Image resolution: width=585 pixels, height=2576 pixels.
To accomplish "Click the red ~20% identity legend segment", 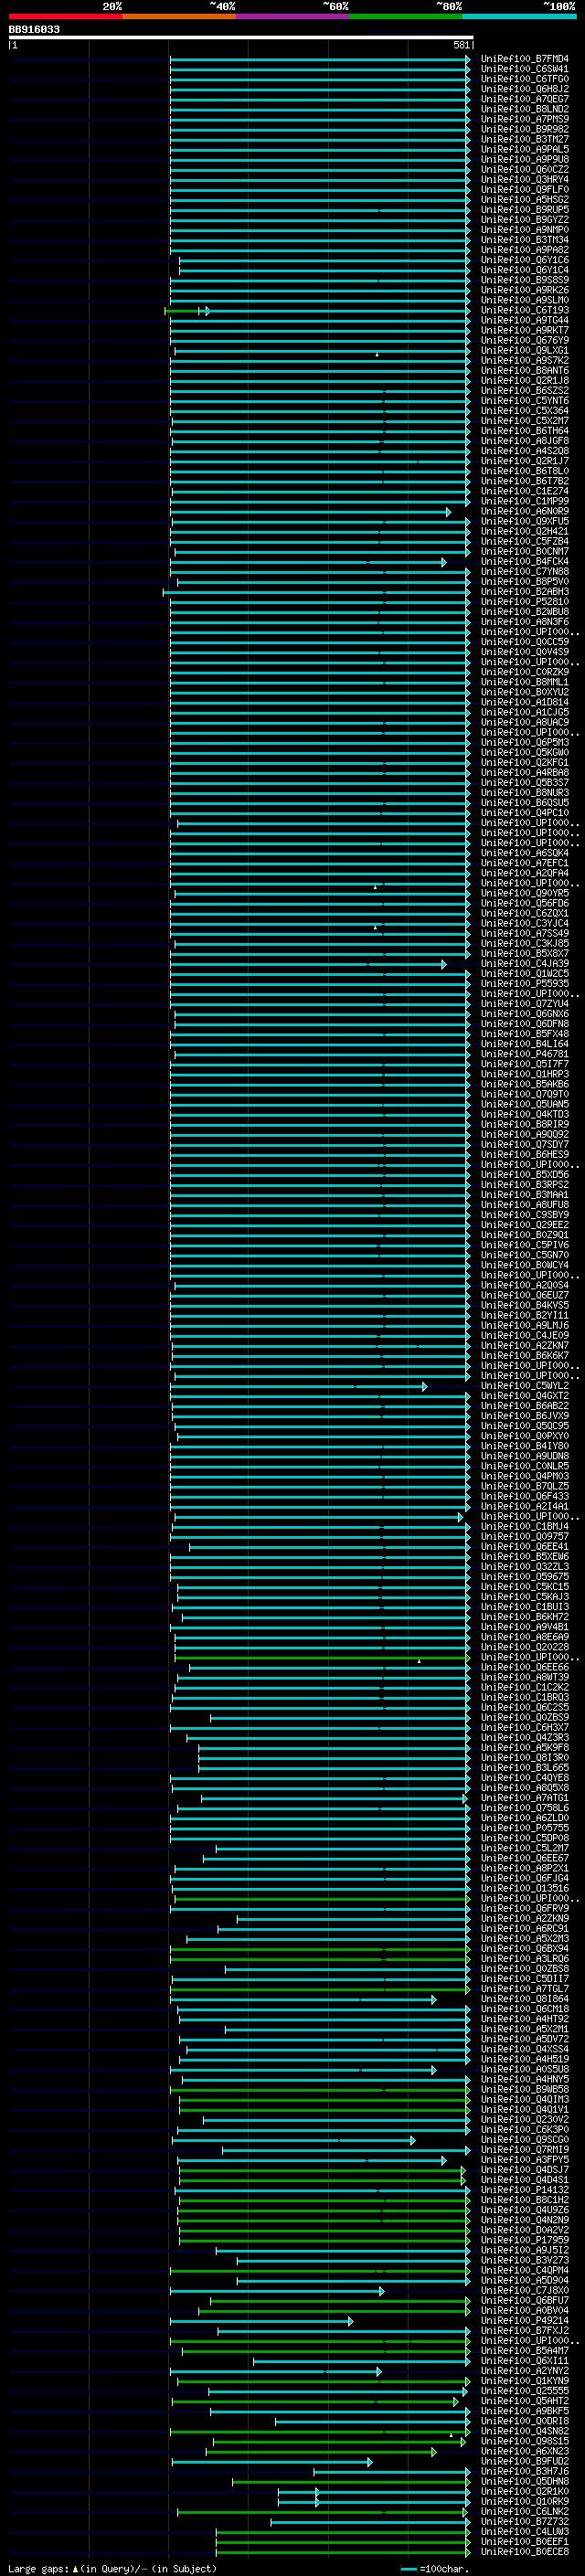I will [65, 16].
